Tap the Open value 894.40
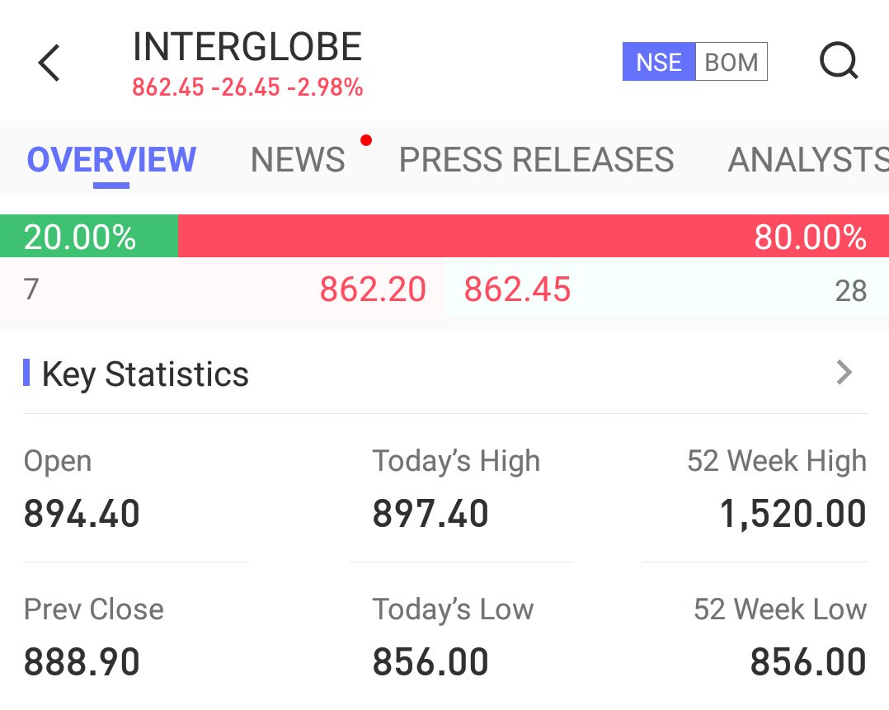 point(82,514)
